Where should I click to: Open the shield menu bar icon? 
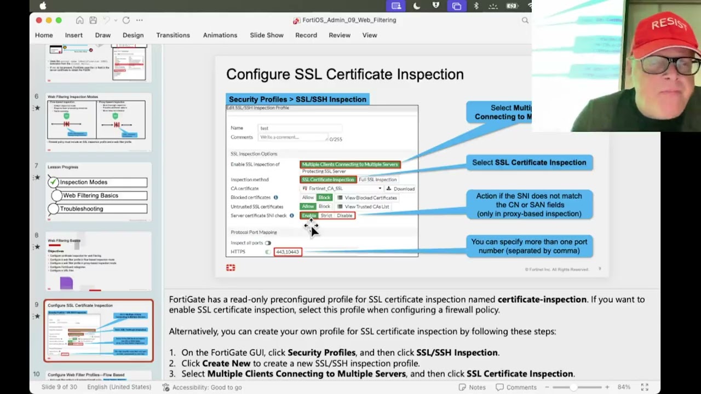click(x=436, y=6)
